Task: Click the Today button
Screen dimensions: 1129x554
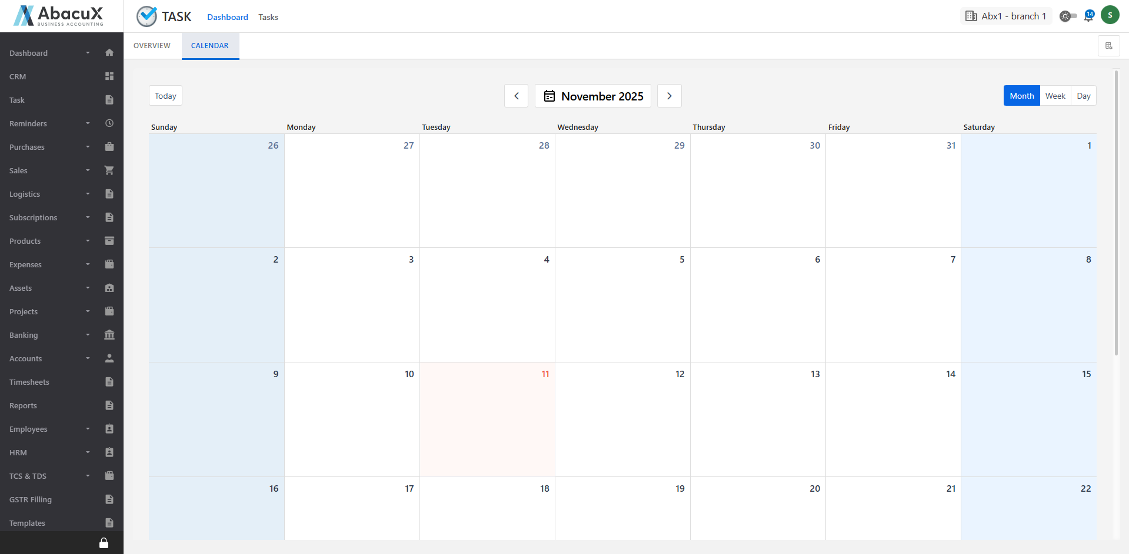Action: [x=165, y=96]
